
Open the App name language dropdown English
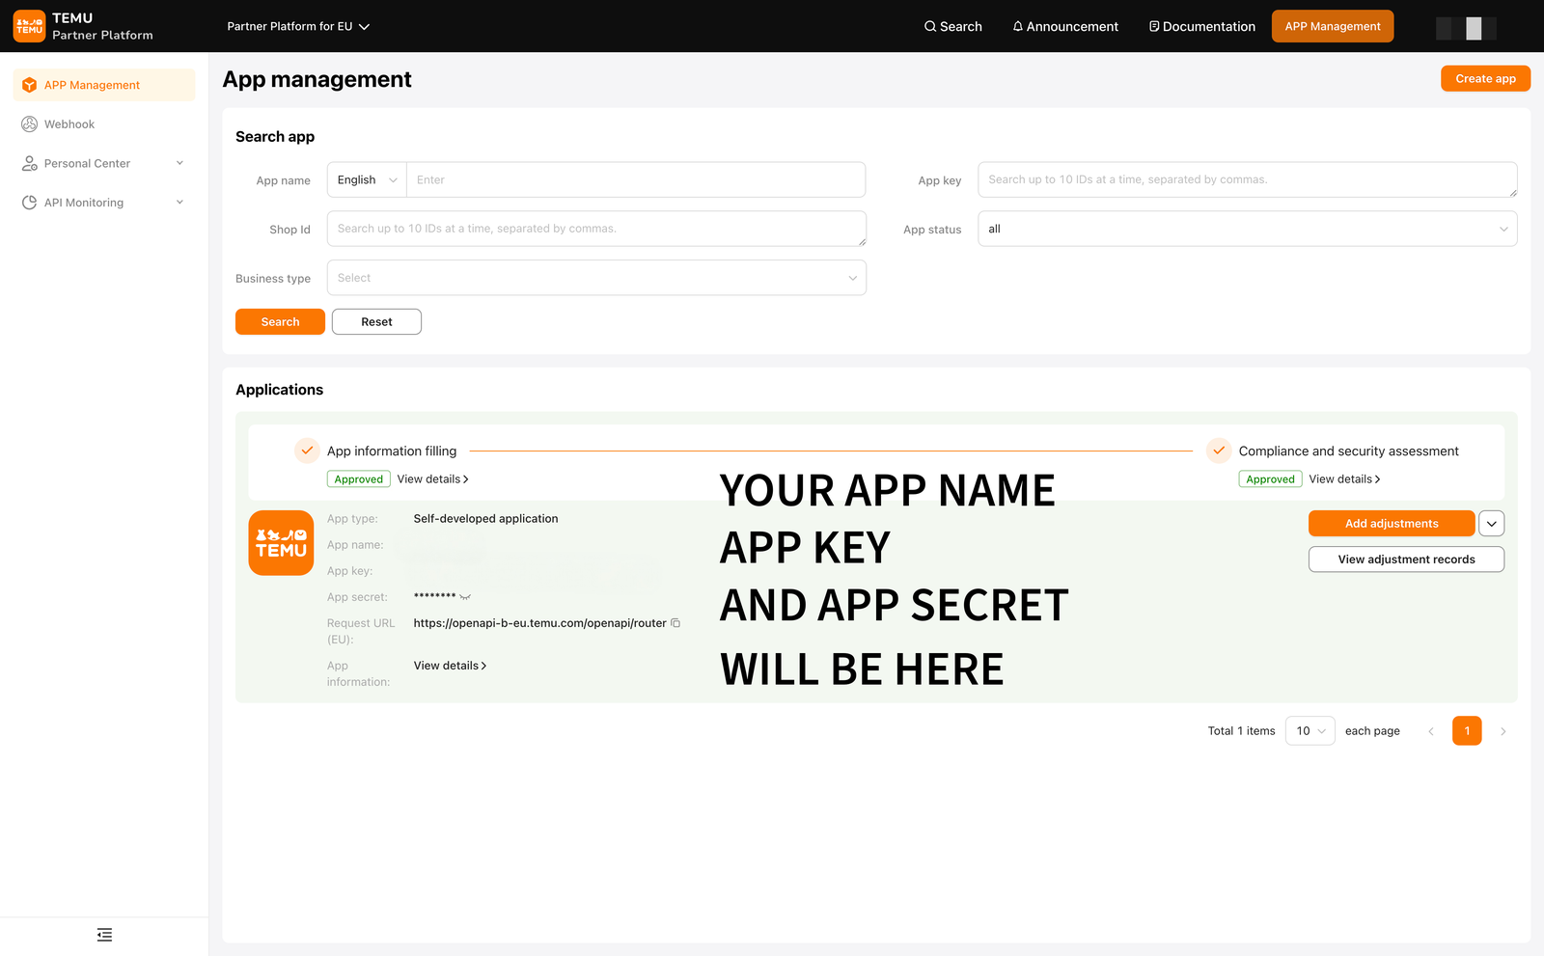(x=367, y=179)
